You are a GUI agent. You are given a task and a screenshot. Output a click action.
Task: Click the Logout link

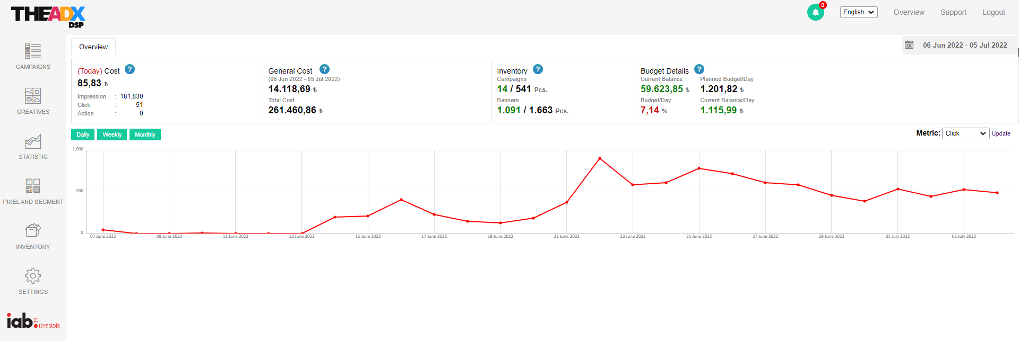(x=993, y=12)
